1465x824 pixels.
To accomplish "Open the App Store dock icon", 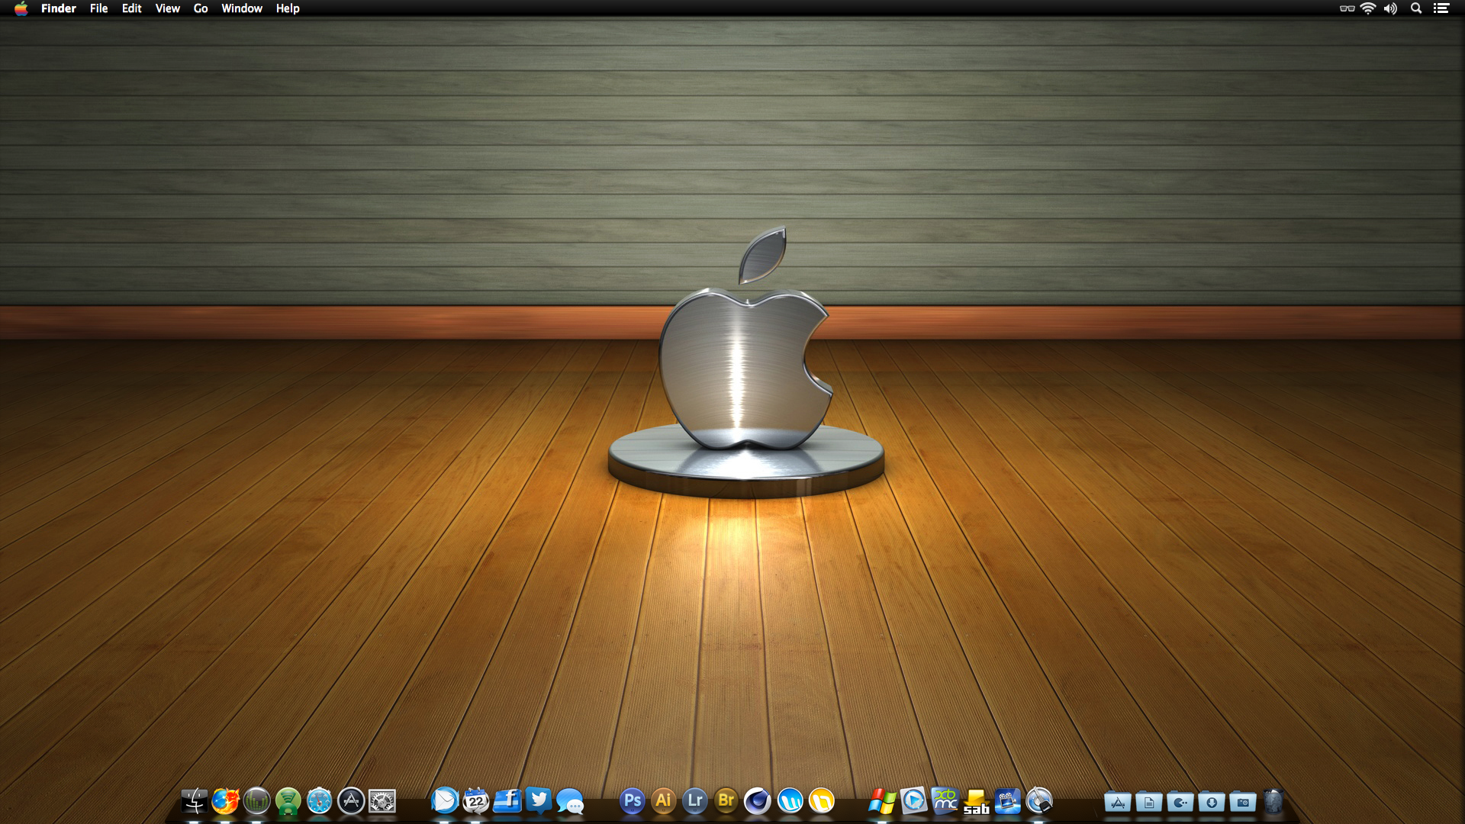I will pos(351,801).
